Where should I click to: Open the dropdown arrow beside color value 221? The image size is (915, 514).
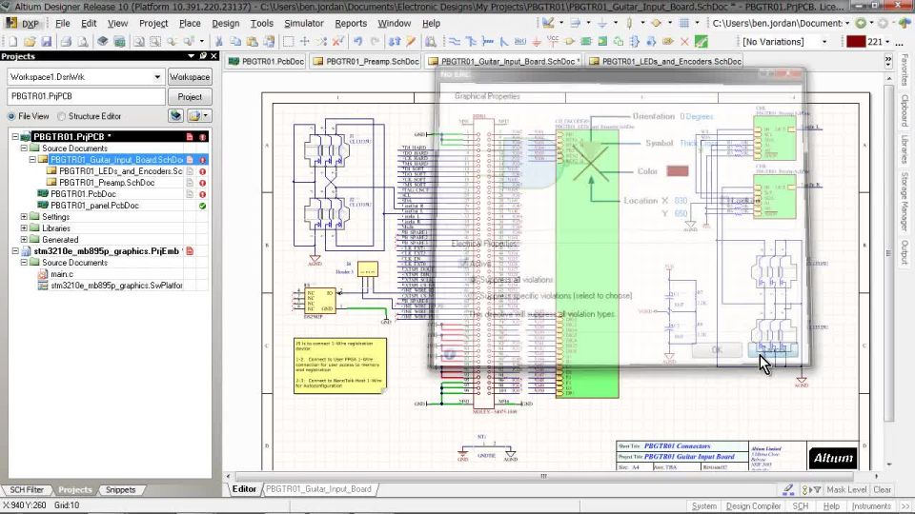[887, 42]
